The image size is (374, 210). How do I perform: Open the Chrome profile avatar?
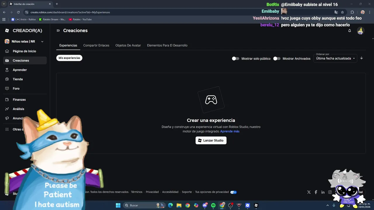coord(363,12)
